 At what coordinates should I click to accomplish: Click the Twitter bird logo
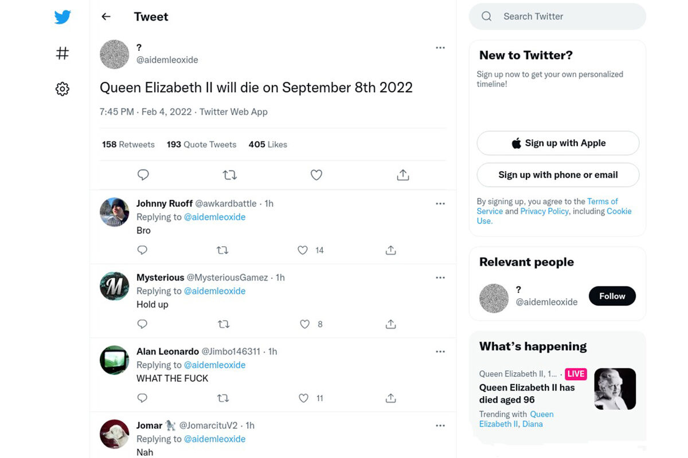[x=62, y=17]
